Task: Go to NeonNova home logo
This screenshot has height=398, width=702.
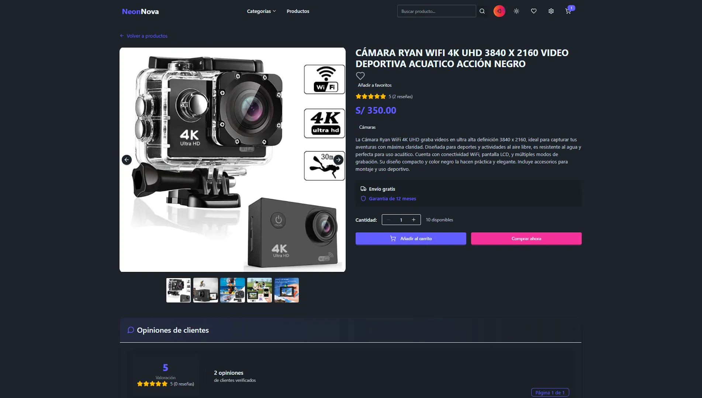Action: [140, 11]
